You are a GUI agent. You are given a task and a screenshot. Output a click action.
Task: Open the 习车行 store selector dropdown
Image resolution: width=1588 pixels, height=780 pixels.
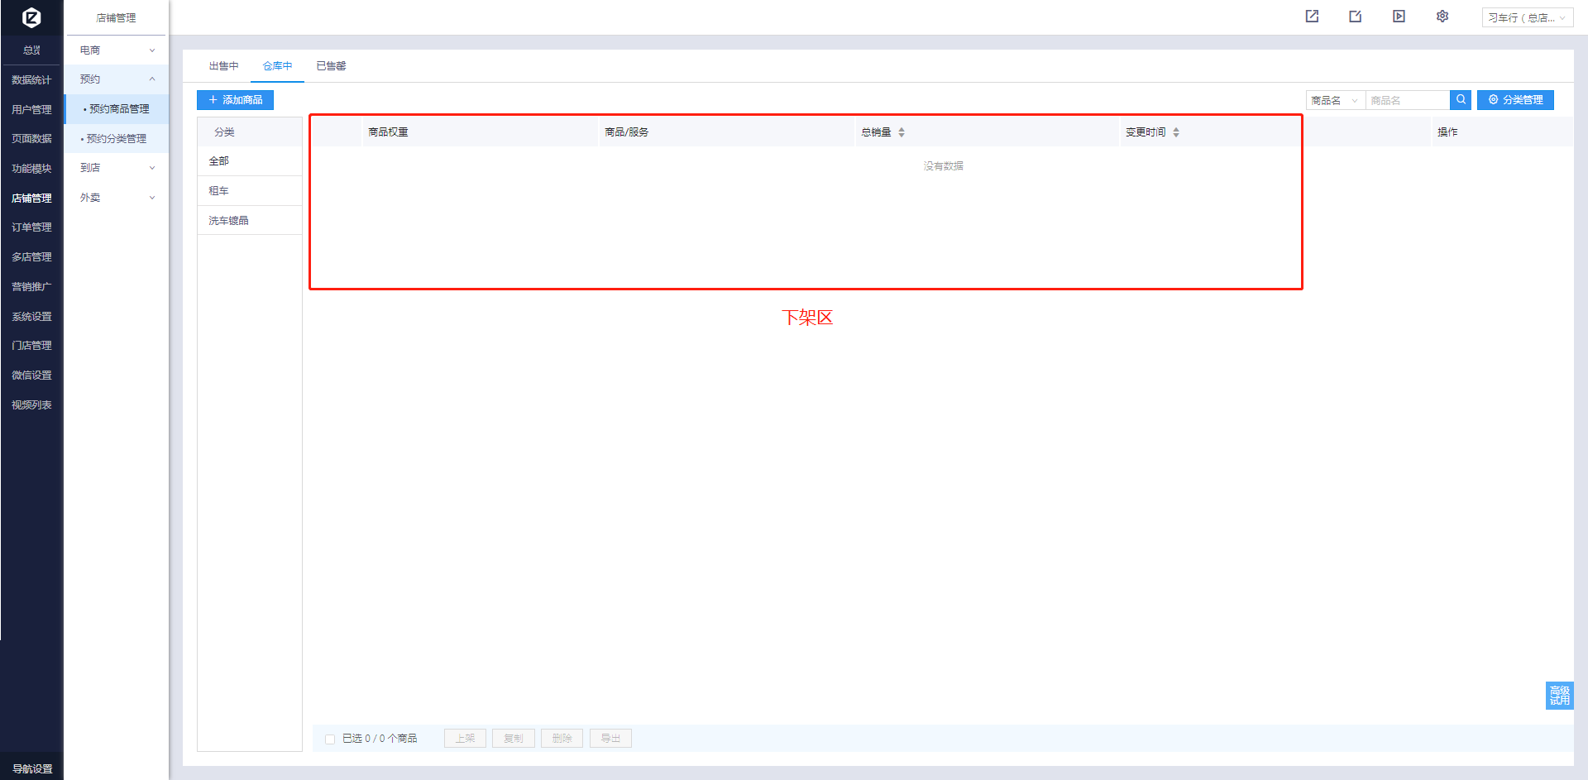1527,17
